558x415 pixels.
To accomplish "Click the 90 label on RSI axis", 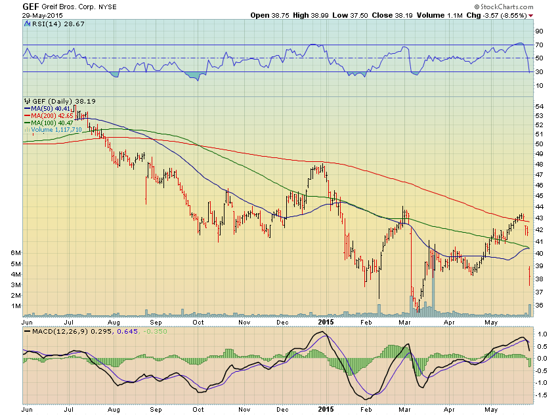I will (x=539, y=31).
